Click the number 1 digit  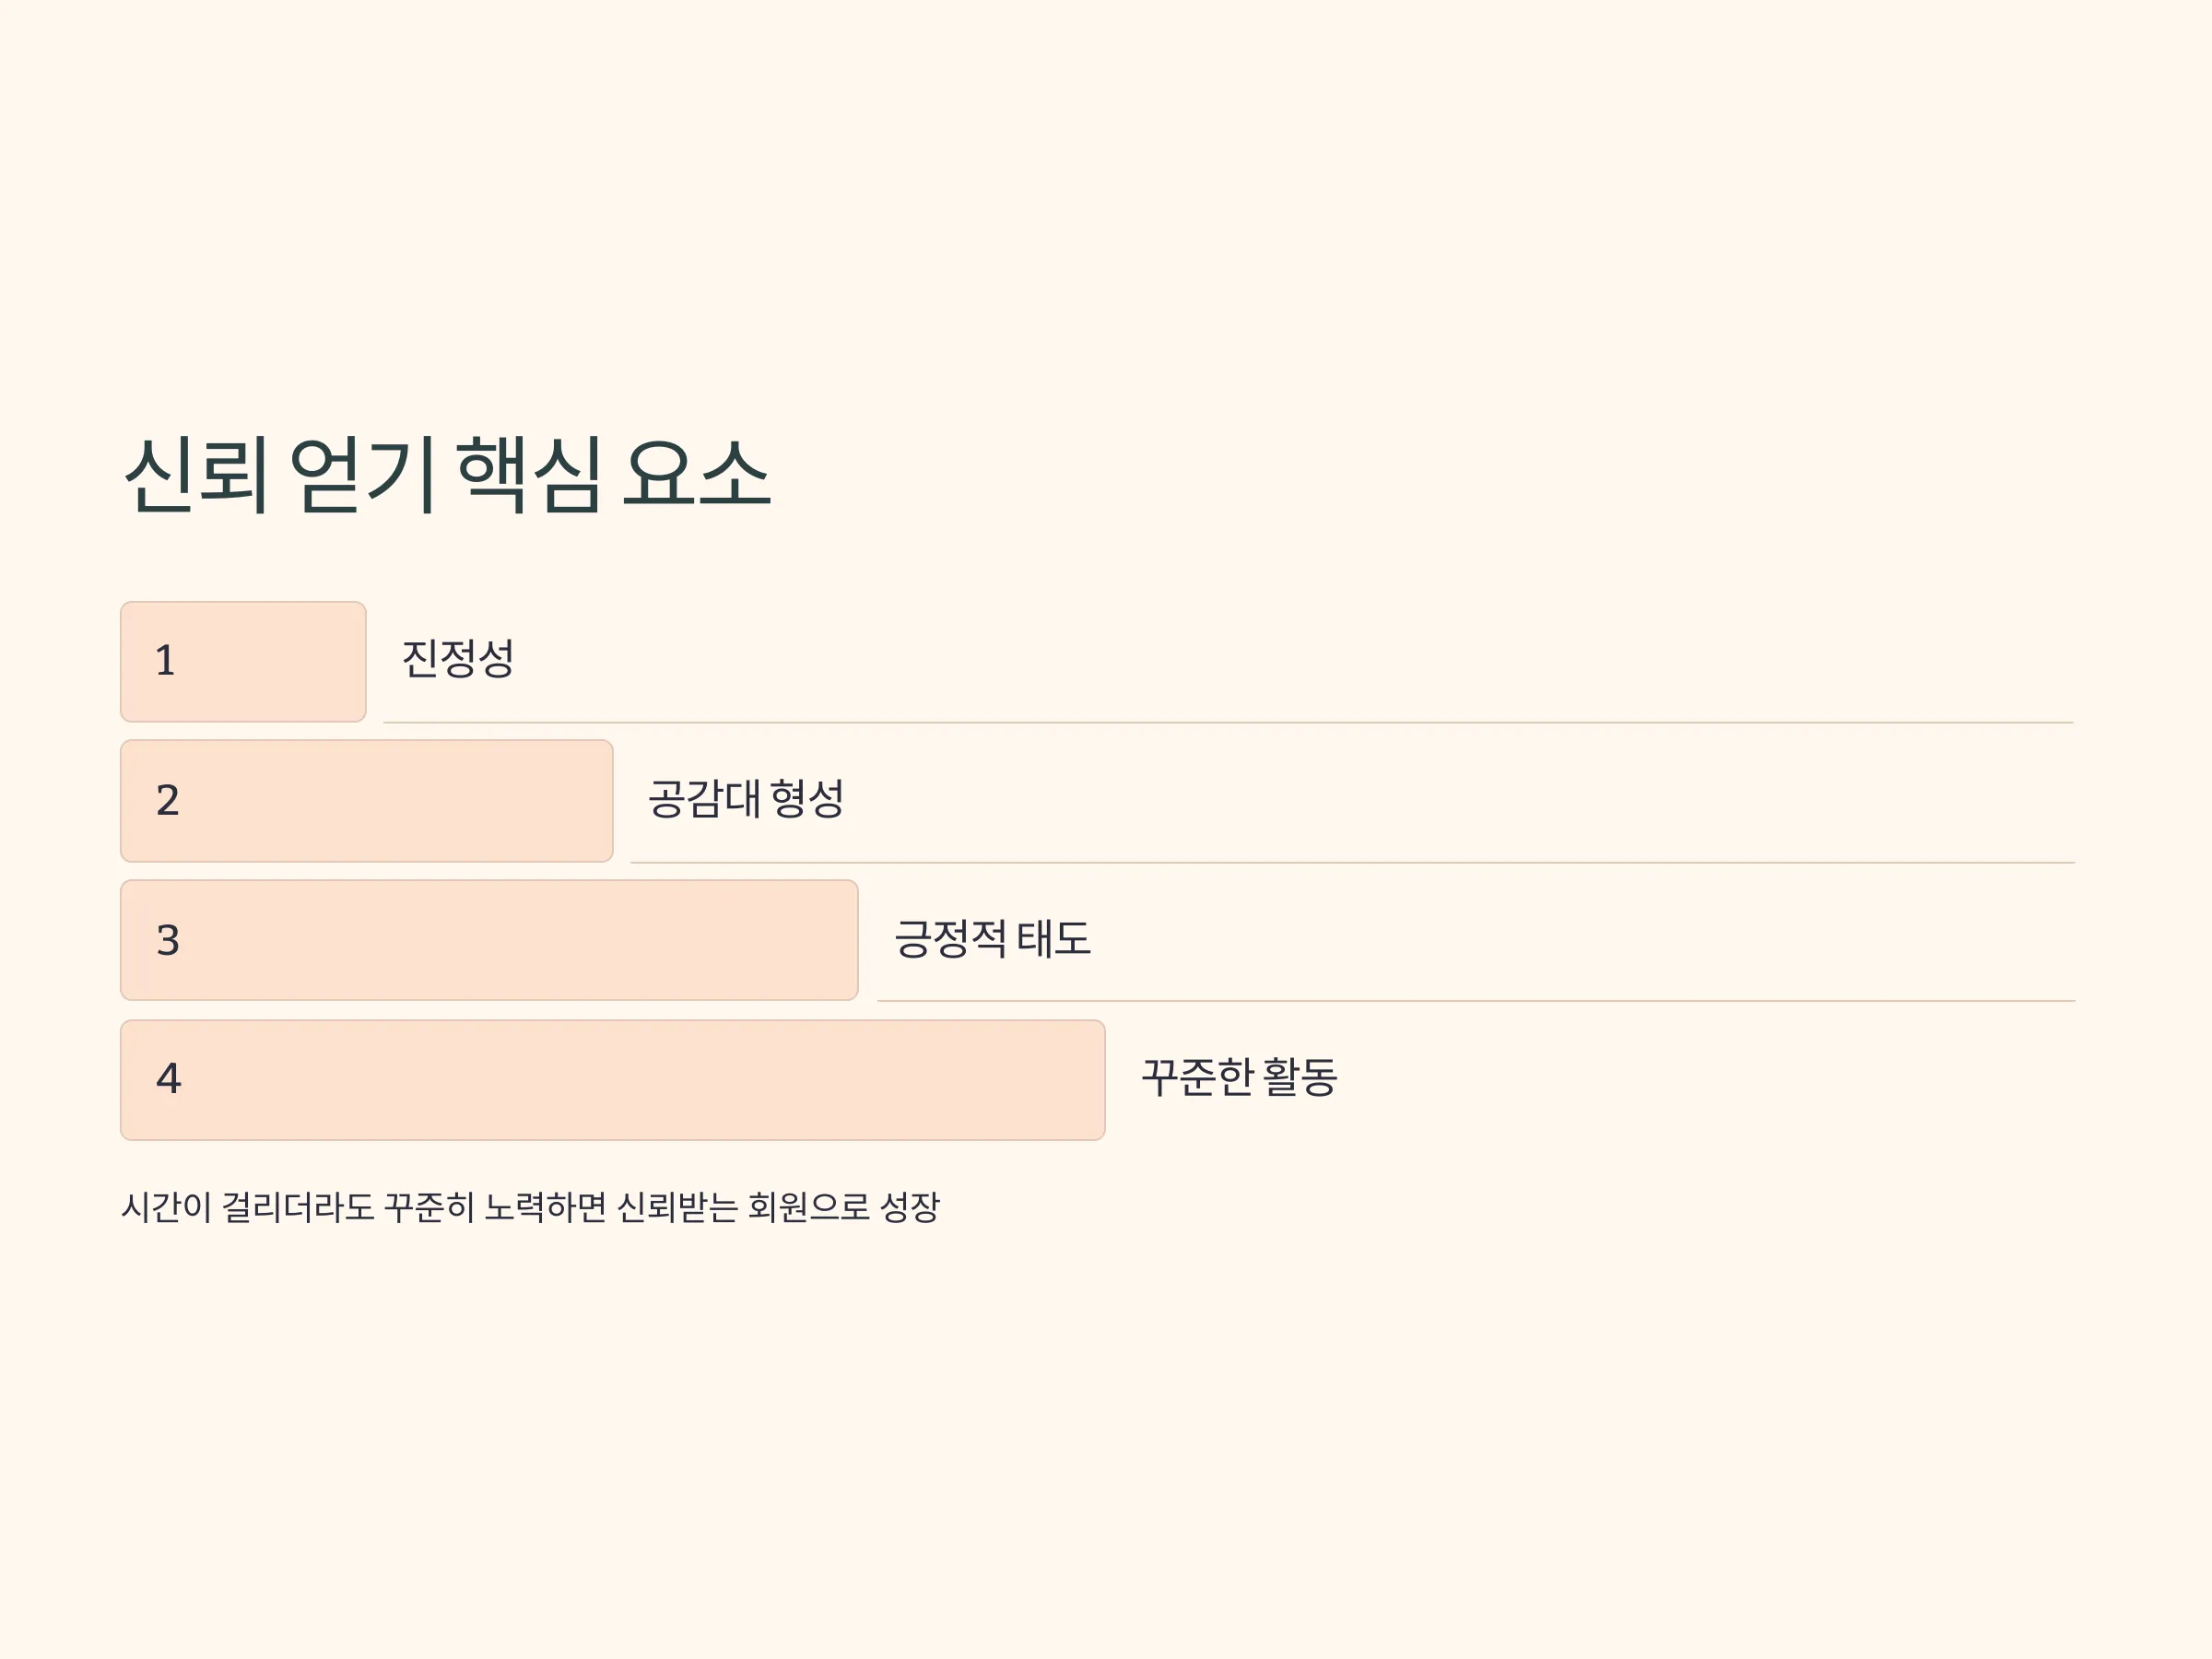[166, 661]
